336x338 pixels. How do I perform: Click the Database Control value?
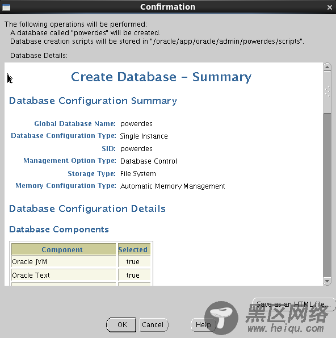(149, 161)
